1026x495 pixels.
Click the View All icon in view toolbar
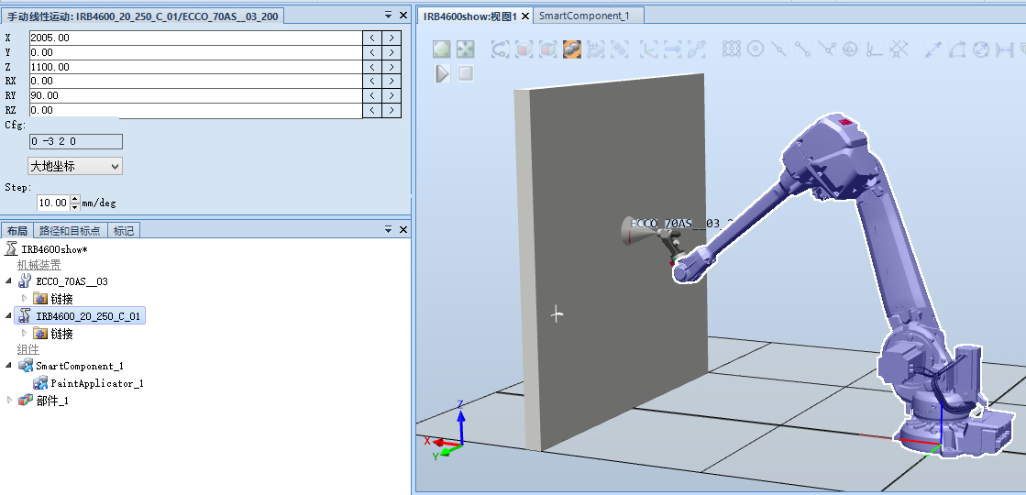(442, 49)
